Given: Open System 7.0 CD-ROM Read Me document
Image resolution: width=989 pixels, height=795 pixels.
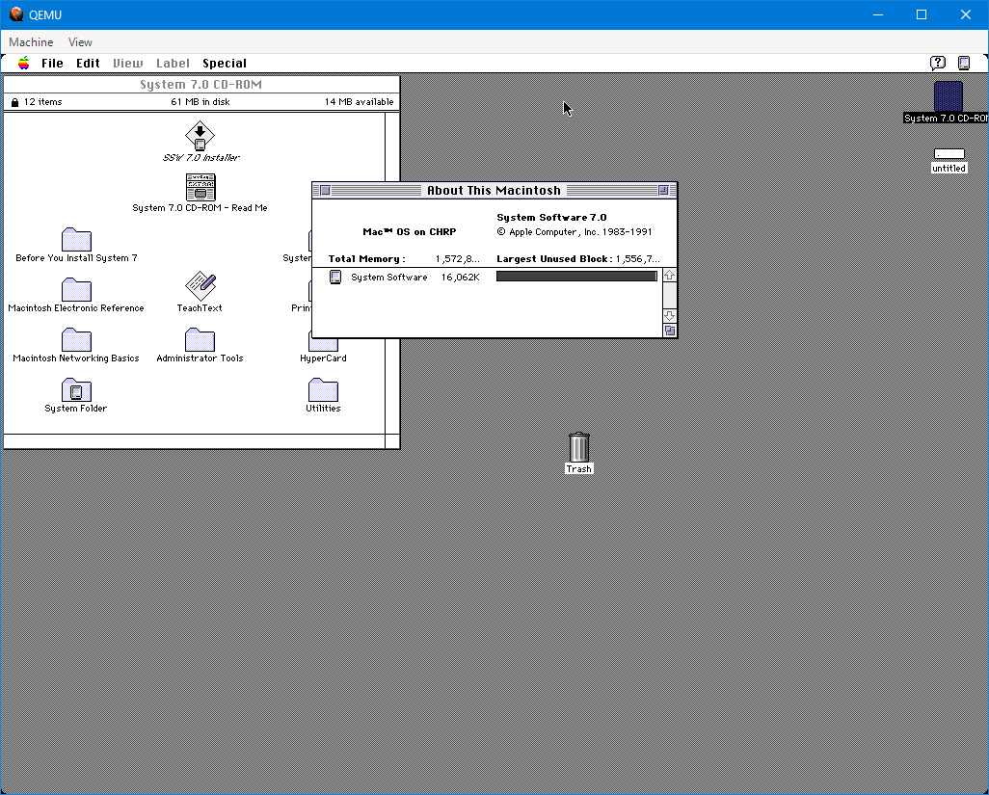Looking at the screenshot, I should tap(200, 187).
